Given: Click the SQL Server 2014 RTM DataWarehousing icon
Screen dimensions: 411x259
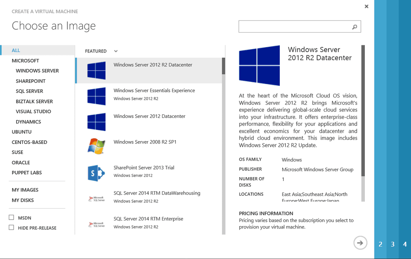Looking at the screenshot, I should point(96,199).
